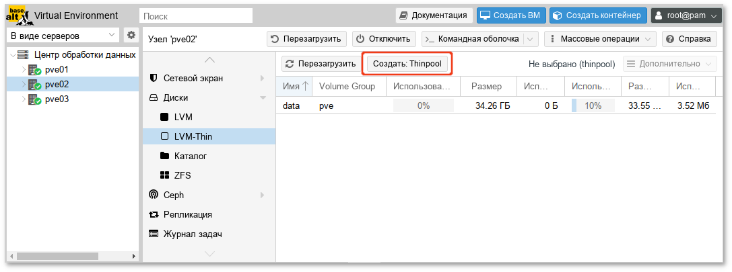The height and width of the screenshot is (272, 732).
Task: Click the datacenter icon in tree
Action: click(23, 55)
